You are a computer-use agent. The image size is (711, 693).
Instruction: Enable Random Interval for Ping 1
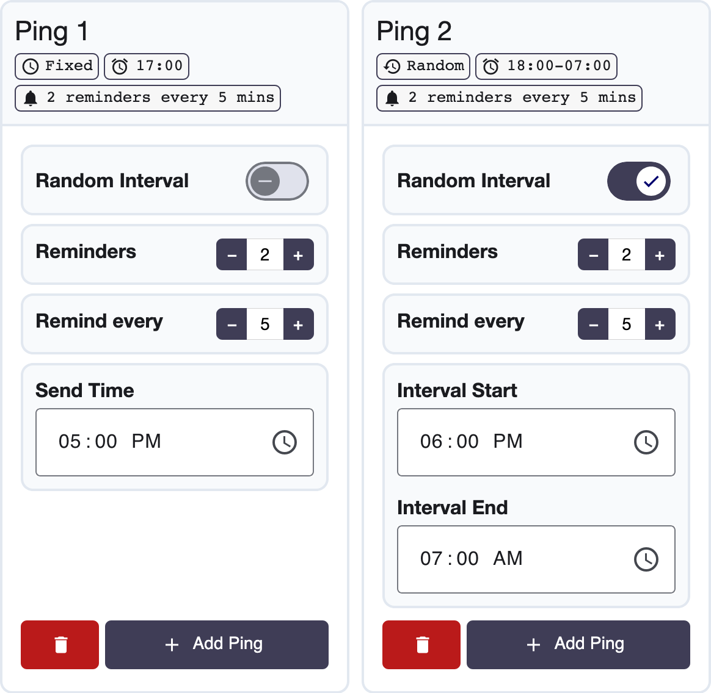click(277, 181)
